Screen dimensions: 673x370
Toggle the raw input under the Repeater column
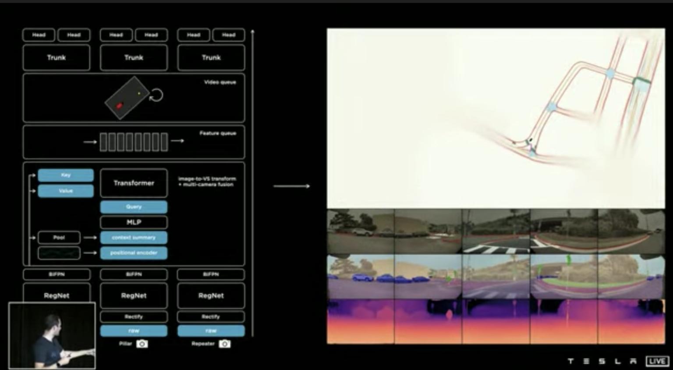[211, 331]
